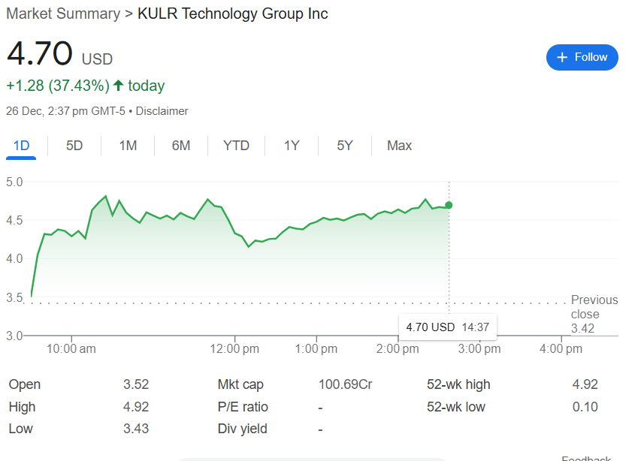Switch to the 5D tab

point(74,146)
